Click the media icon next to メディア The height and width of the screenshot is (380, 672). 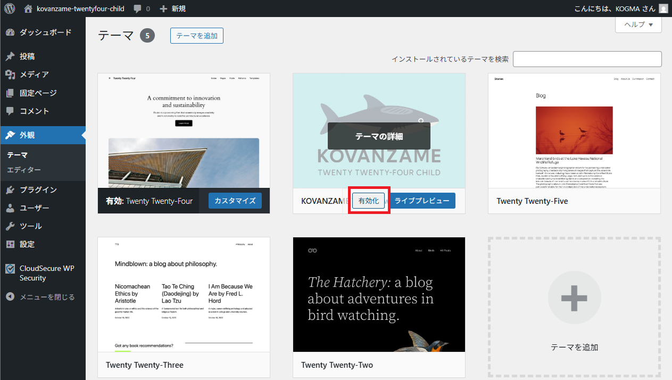[x=10, y=75]
